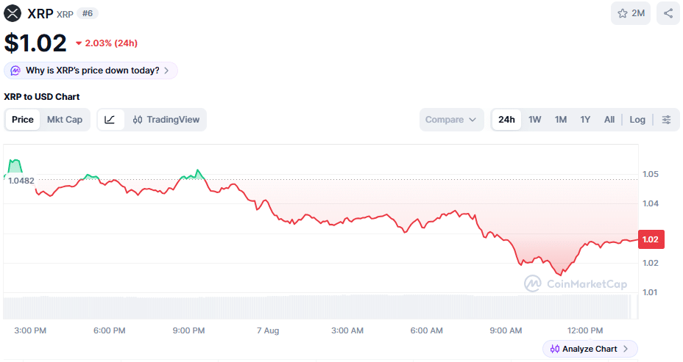Select the 1Y time range

pos(585,120)
